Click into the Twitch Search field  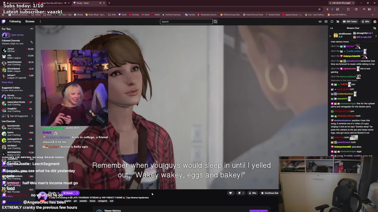(x=186, y=21)
